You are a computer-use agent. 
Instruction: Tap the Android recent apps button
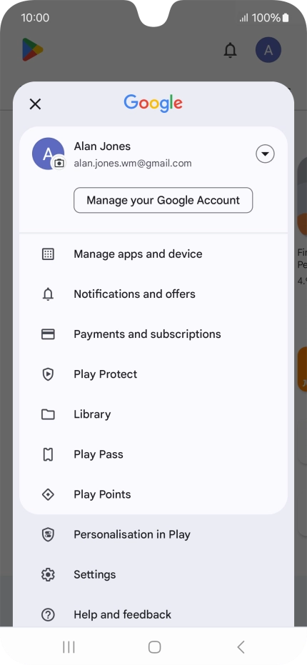69,646
